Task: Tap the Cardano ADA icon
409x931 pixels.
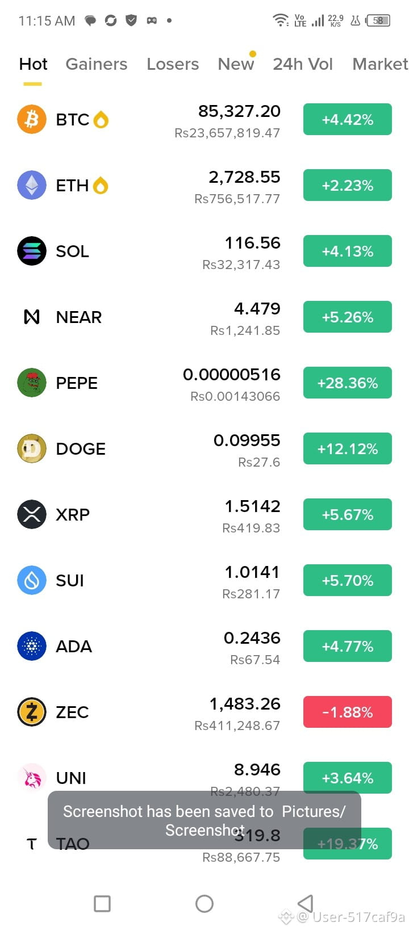Action: 32,646
